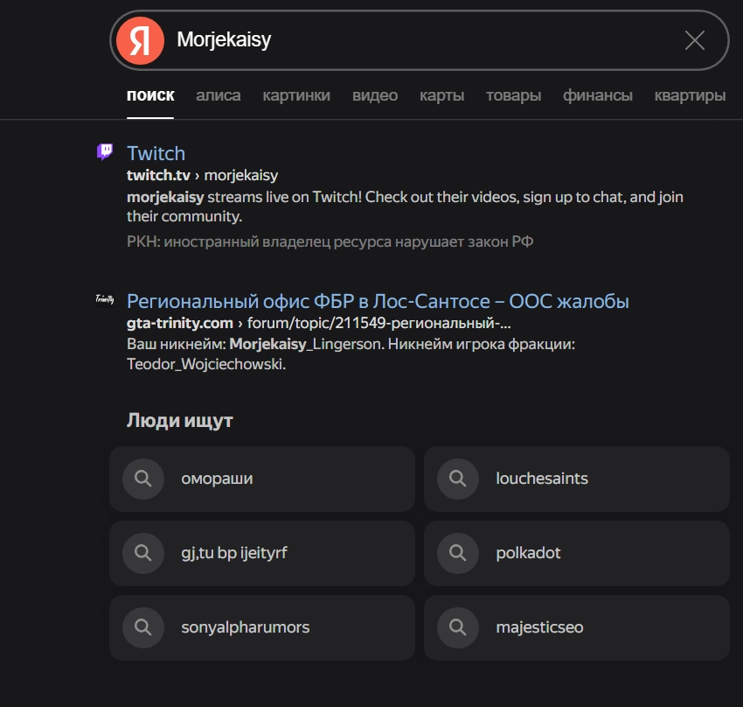This screenshot has height=707, width=743.
Task: Go to the видео tab
Action: (375, 95)
